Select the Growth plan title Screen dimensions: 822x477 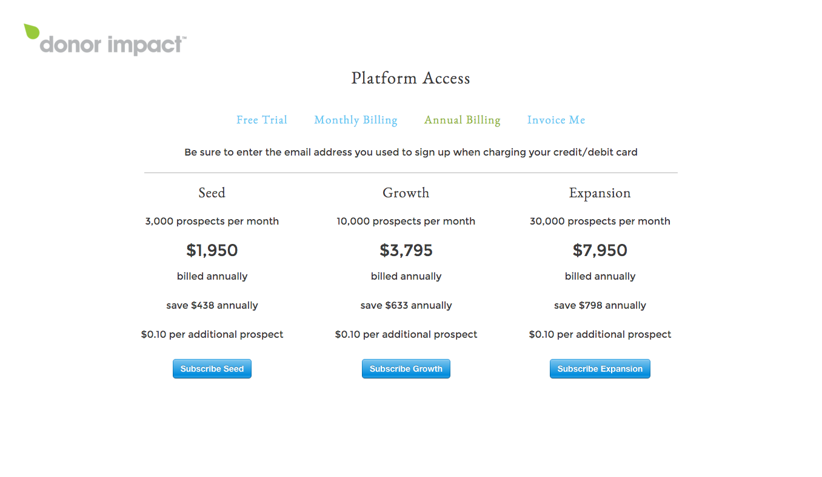(406, 193)
